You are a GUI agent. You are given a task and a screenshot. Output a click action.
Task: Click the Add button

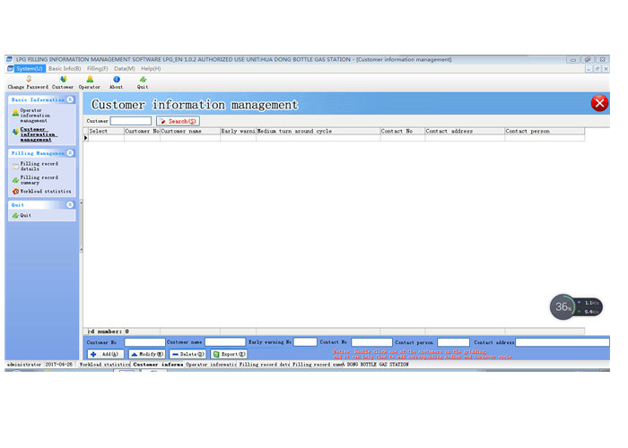pyautogui.click(x=105, y=354)
